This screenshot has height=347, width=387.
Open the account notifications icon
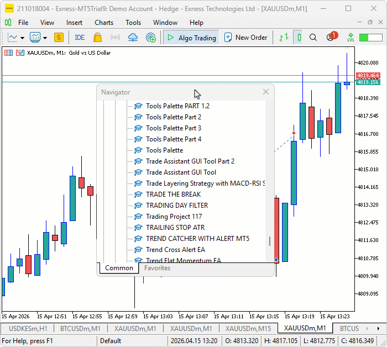(332, 37)
